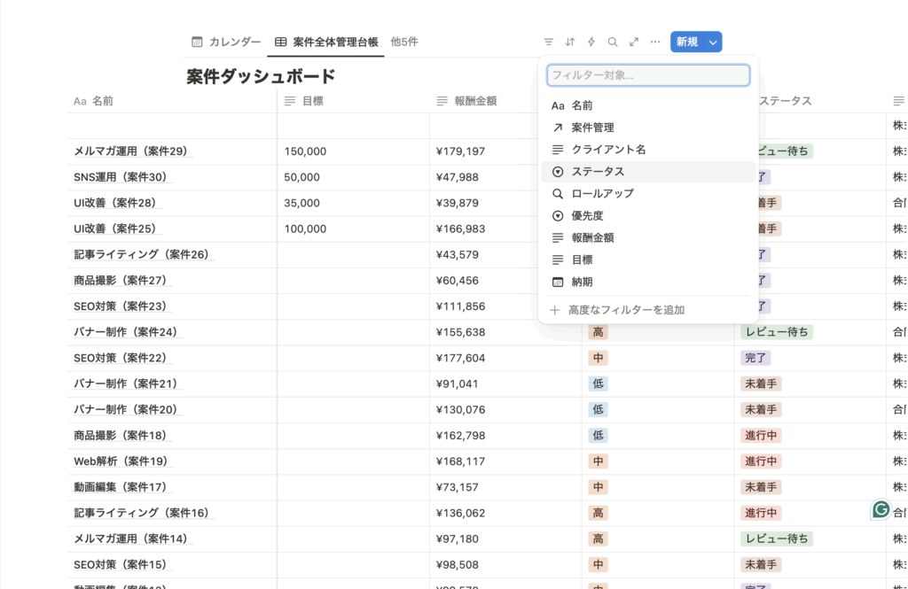This screenshot has width=908, height=589.
Task: Click the 進行中 status tag for 商品撮影(案件18)
Action: [x=761, y=436]
